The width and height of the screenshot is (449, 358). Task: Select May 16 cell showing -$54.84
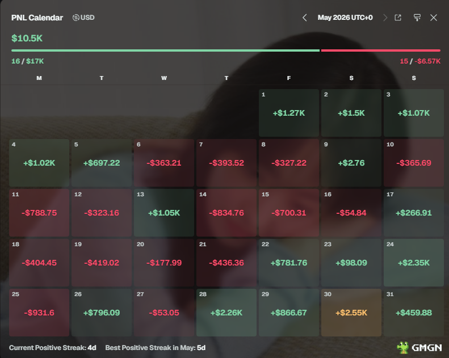pos(351,213)
